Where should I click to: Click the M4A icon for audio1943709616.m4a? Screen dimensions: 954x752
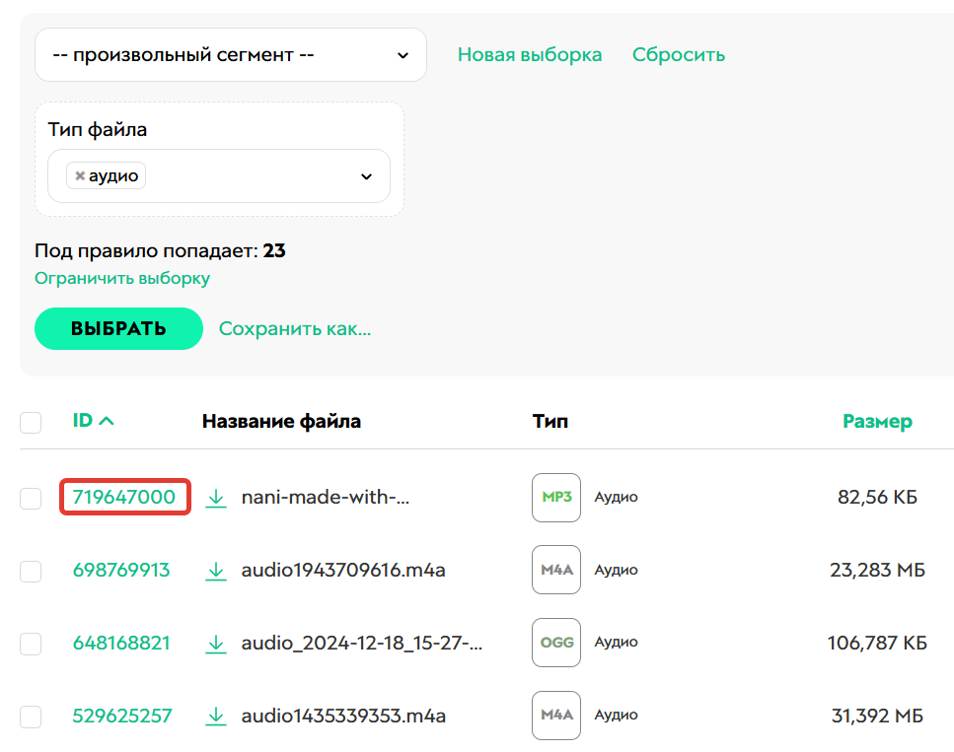[x=556, y=570]
